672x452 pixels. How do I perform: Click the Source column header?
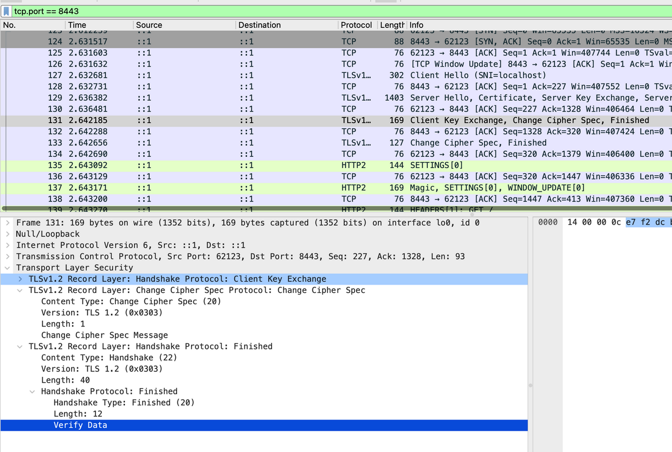click(x=184, y=25)
